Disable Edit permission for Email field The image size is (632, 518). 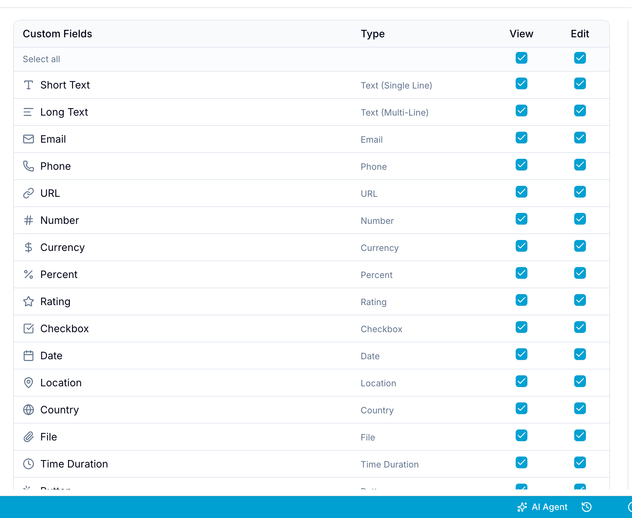(580, 138)
